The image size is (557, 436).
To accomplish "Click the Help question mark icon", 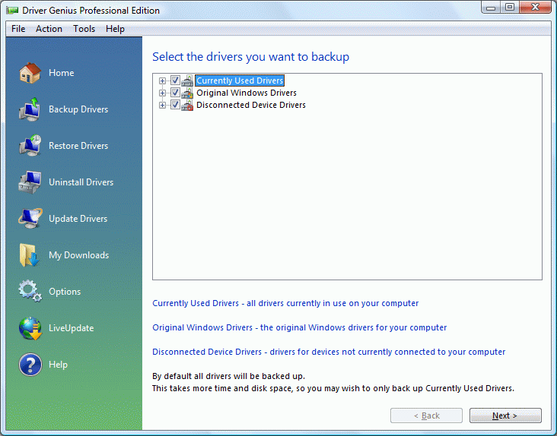I will 30,365.
